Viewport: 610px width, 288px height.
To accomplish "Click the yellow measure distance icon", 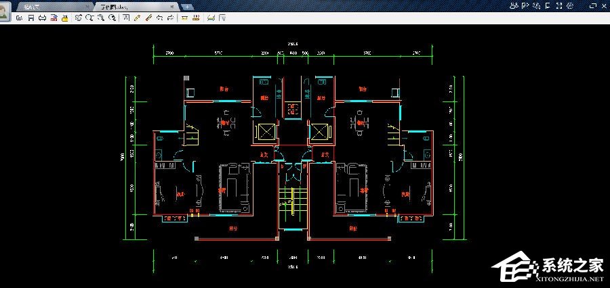I will tap(184, 18).
